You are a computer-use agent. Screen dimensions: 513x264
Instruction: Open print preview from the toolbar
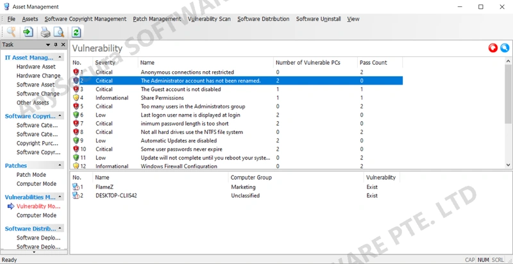click(59, 32)
